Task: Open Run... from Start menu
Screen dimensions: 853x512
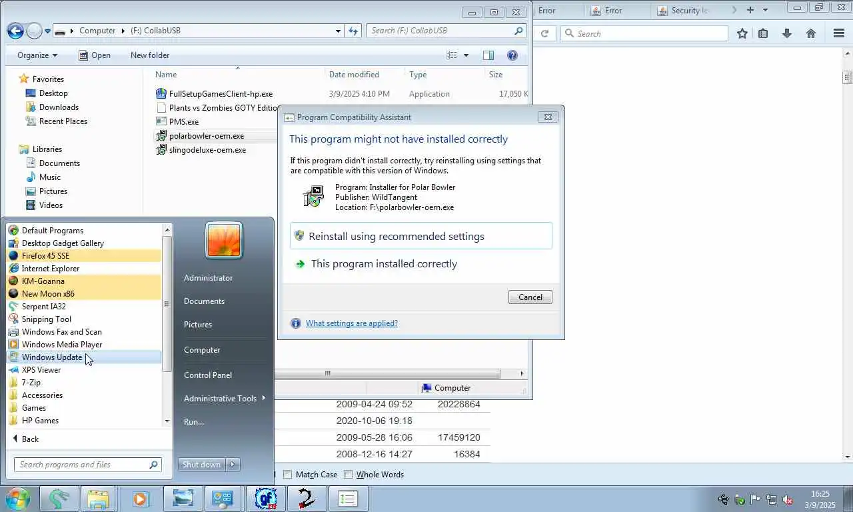Action: coord(194,422)
